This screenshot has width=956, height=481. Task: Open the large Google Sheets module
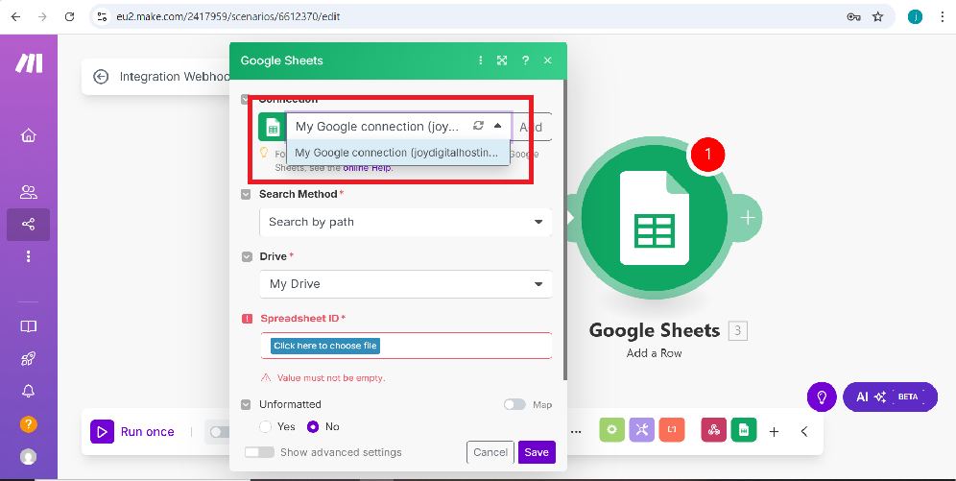(x=654, y=218)
